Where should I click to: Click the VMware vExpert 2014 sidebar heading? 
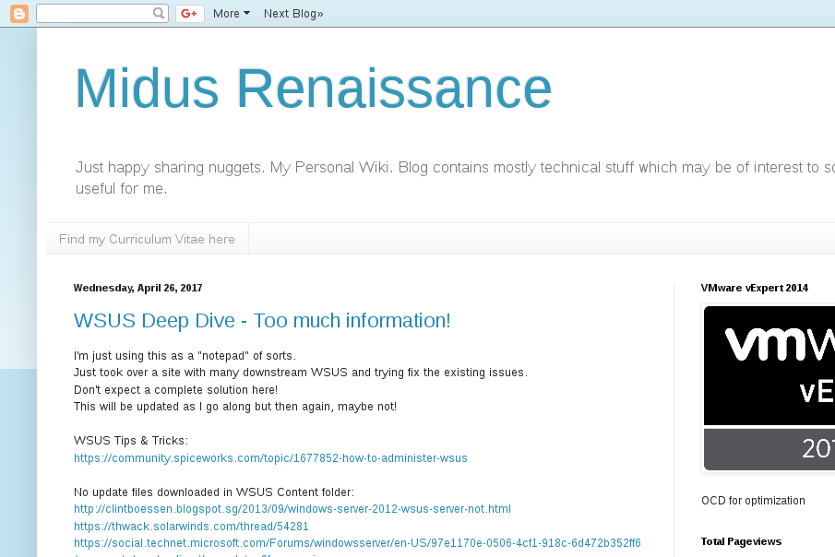point(755,288)
